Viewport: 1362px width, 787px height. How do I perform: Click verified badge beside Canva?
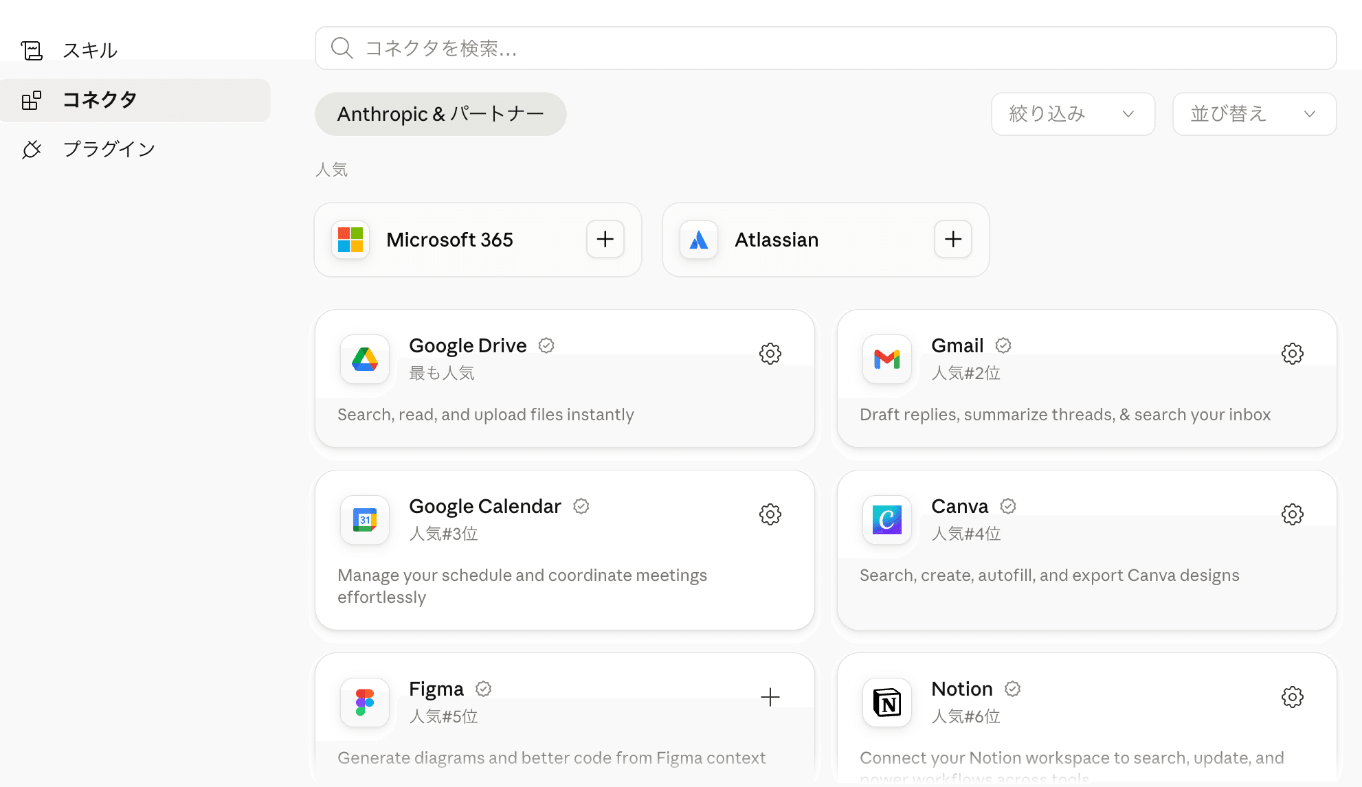[x=1008, y=506]
